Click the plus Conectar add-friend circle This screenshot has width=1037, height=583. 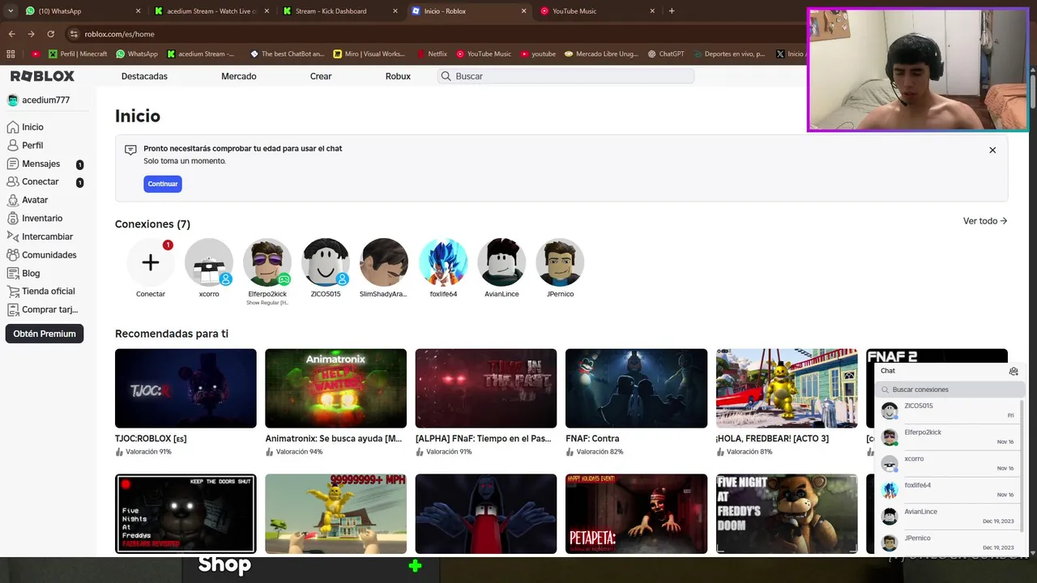point(151,262)
